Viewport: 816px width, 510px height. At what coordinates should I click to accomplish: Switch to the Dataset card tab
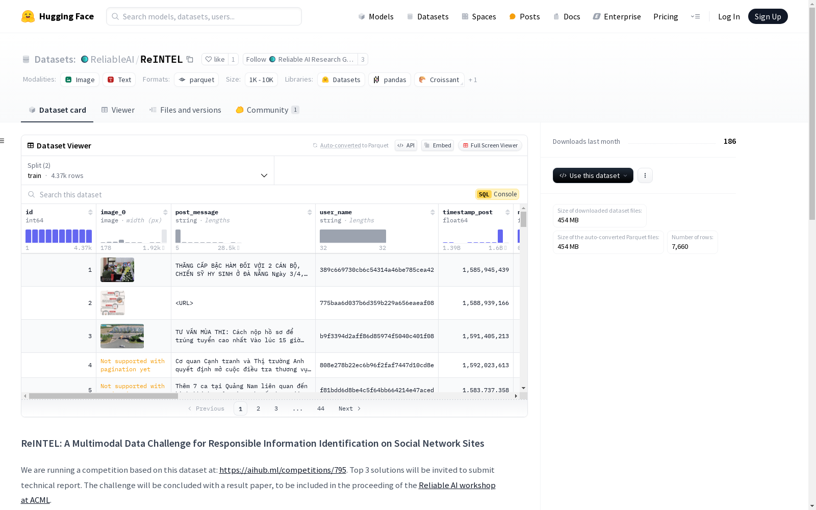click(57, 110)
